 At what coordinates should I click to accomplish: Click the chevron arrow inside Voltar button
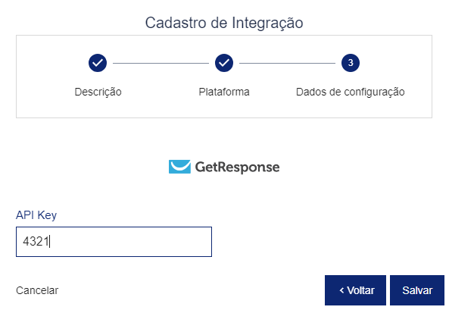point(341,290)
